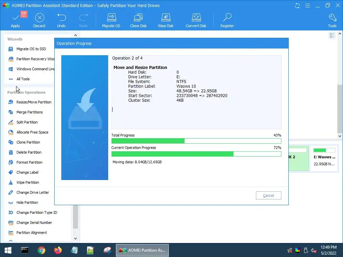This screenshot has width=343, height=257.
Task: Click the Partition Operations section header
Action: coord(26,92)
